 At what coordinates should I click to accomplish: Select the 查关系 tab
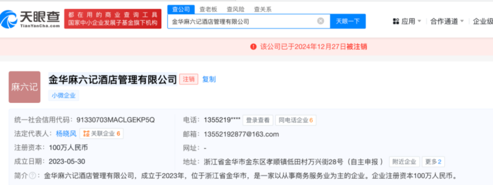[262, 9]
